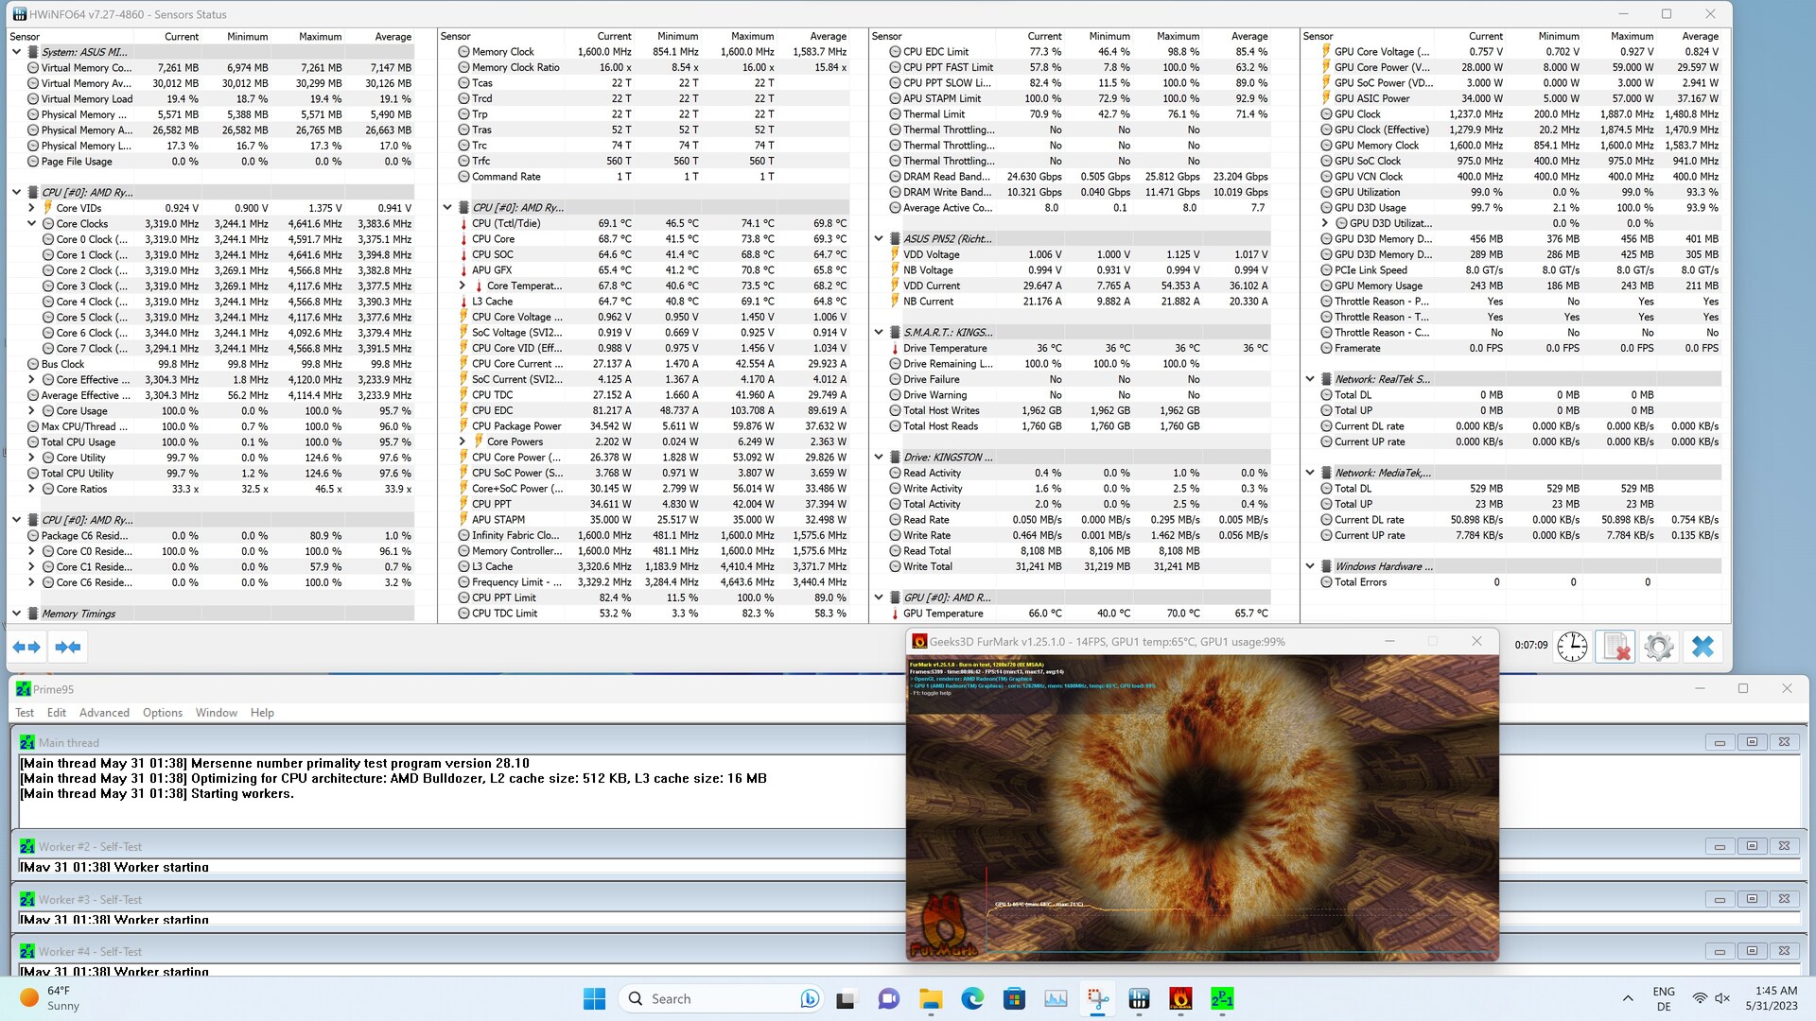Click the shrink columns arrows icon

point(68,647)
